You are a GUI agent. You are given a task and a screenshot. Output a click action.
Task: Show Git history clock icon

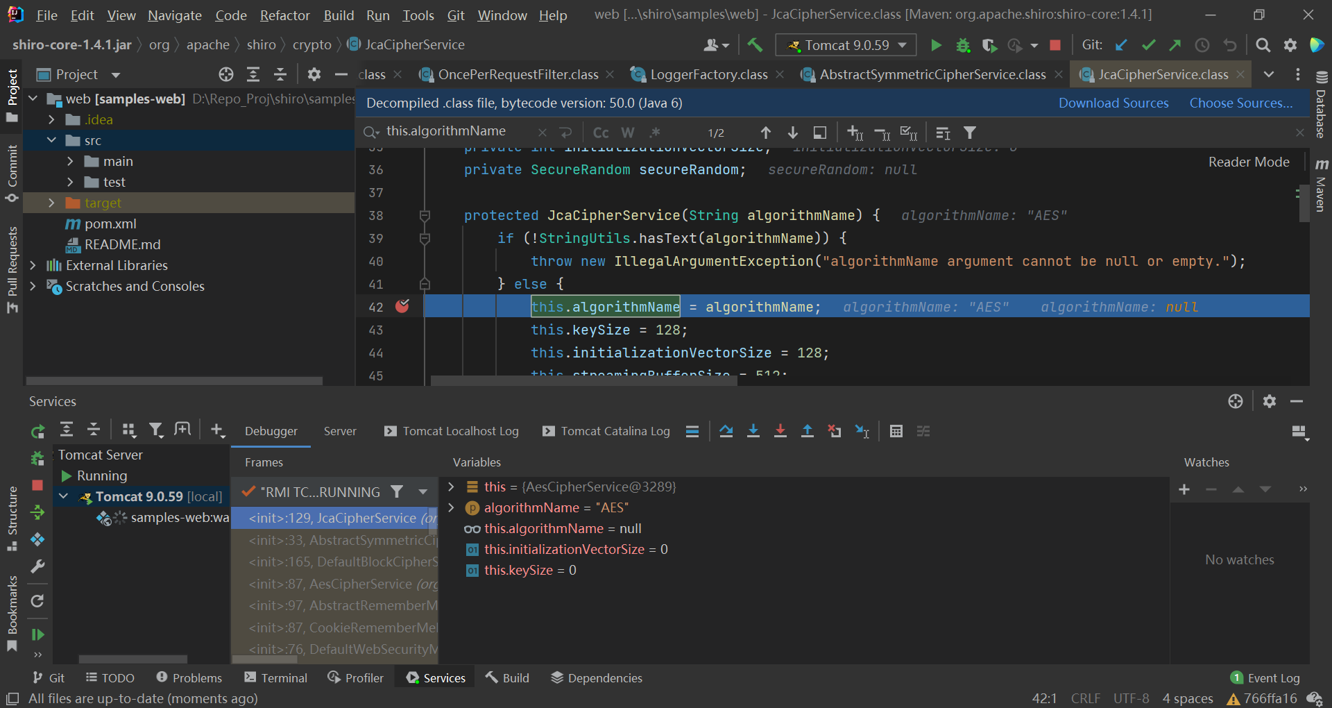(x=1202, y=45)
